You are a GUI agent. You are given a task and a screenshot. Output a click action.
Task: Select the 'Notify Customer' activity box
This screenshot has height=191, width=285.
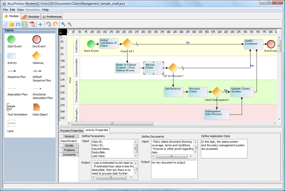tap(254, 44)
